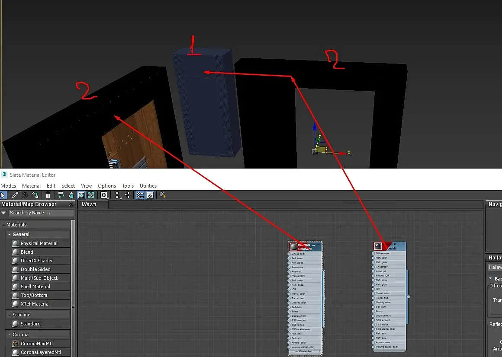This screenshot has height=357, width=502.
Task: Collapse the Scanline category
Action: tap(9, 315)
